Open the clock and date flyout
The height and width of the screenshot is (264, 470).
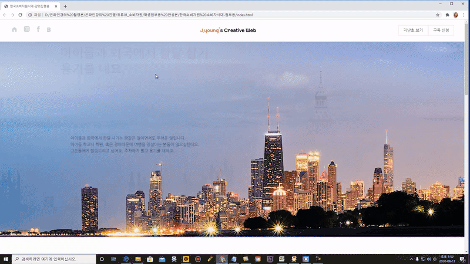(x=447, y=259)
